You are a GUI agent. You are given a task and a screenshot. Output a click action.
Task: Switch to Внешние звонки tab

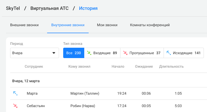tap(24, 25)
